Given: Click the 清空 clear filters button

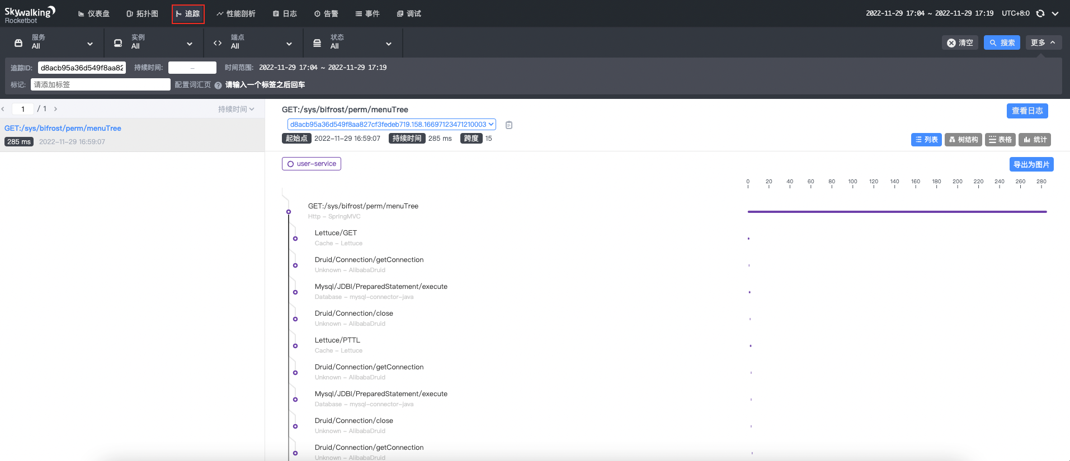Looking at the screenshot, I should click(x=960, y=42).
